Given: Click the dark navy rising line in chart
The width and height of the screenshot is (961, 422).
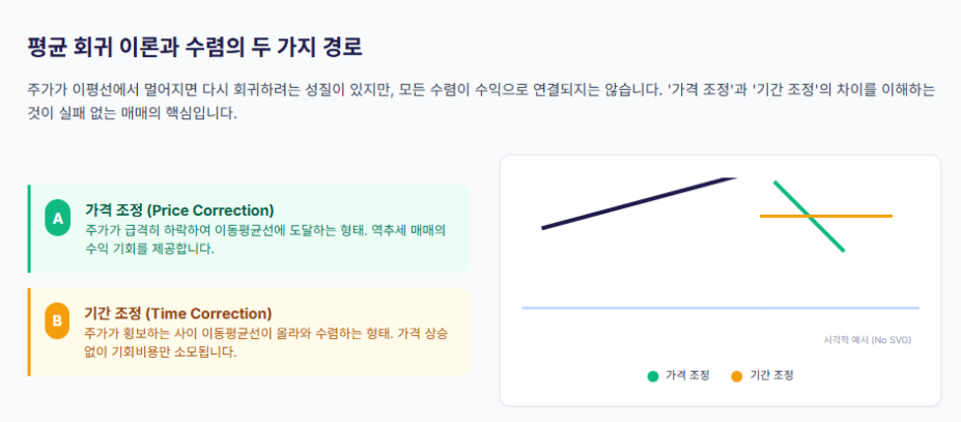Looking at the screenshot, I should 639,203.
